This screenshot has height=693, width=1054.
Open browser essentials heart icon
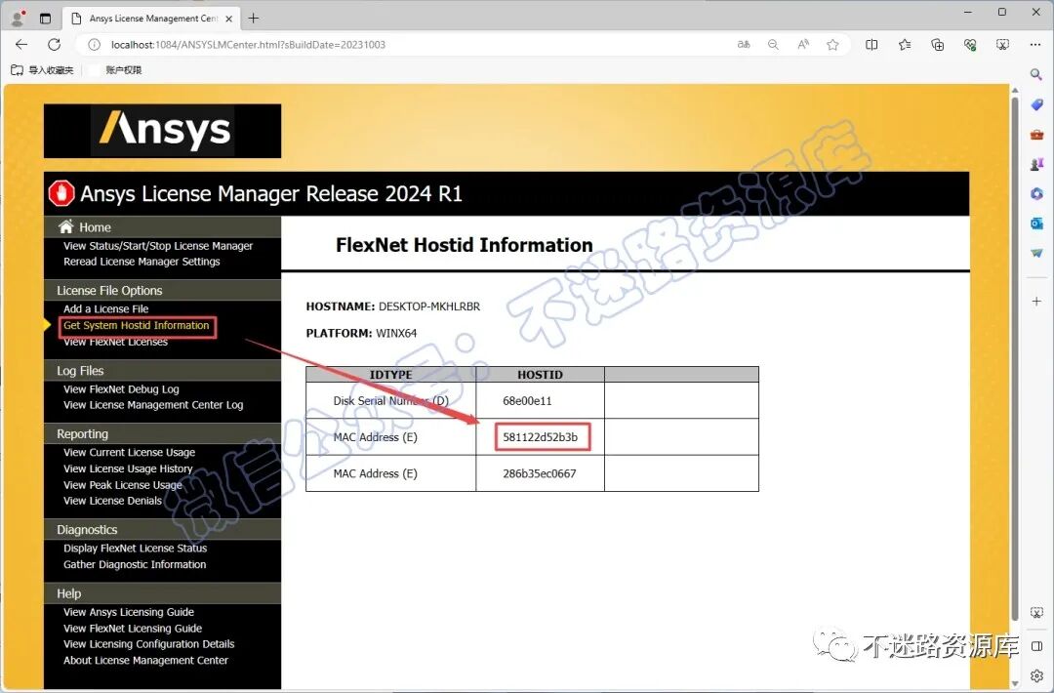[970, 44]
